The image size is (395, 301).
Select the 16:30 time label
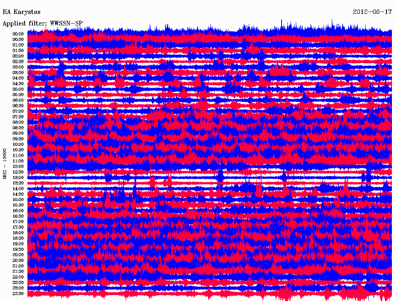click(x=18, y=216)
